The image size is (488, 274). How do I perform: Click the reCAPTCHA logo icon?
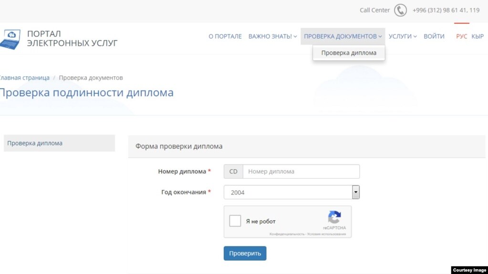click(334, 217)
